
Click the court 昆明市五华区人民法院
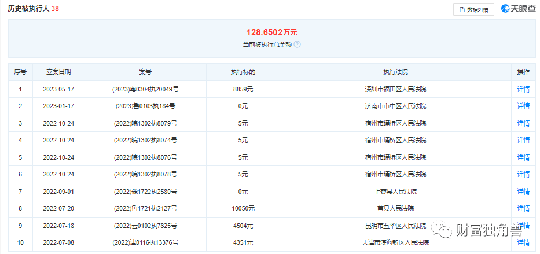coord(395,226)
